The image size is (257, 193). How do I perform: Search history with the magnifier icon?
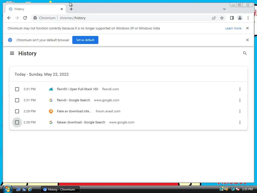(245, 53)
